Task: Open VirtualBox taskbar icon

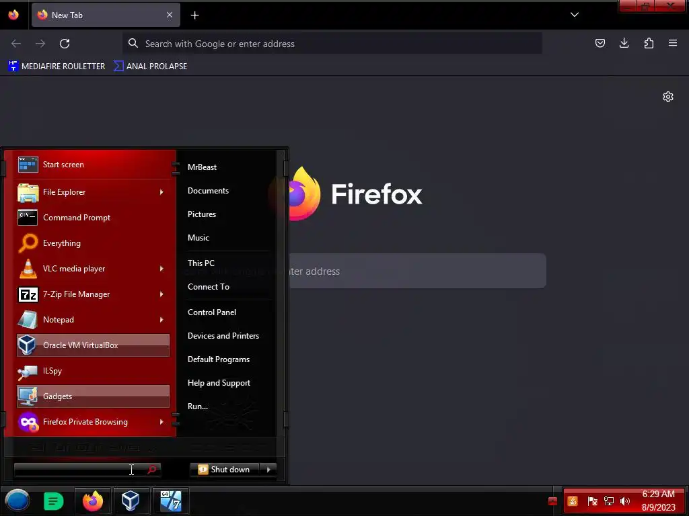Action: click(x=131, y=501)
